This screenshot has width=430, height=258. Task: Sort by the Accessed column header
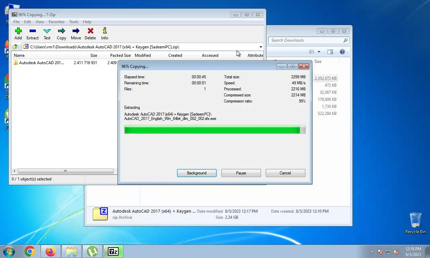[x=217, y=55]
